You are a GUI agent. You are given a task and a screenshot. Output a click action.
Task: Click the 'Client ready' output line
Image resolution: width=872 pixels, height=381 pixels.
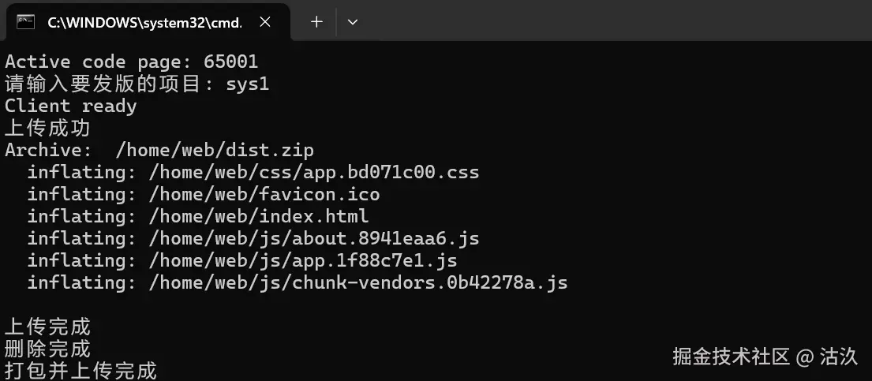pos(70,106)
